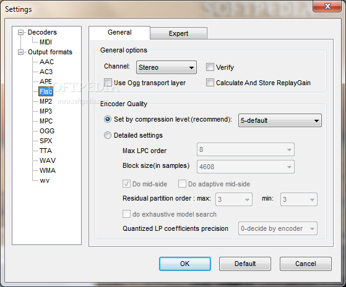346x287 pixels.
Task: Open Residual partition order min dropdown
Action: click(299, 199)
